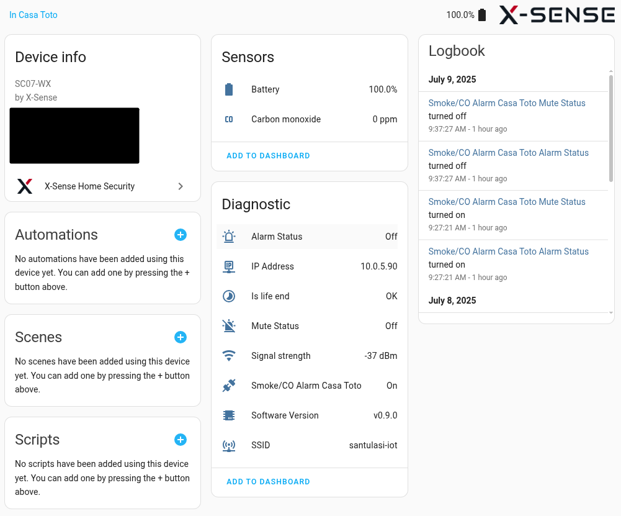Click the by X-Sense manufacturer text
Screen dimensions: 621x516
coord(36,97)
